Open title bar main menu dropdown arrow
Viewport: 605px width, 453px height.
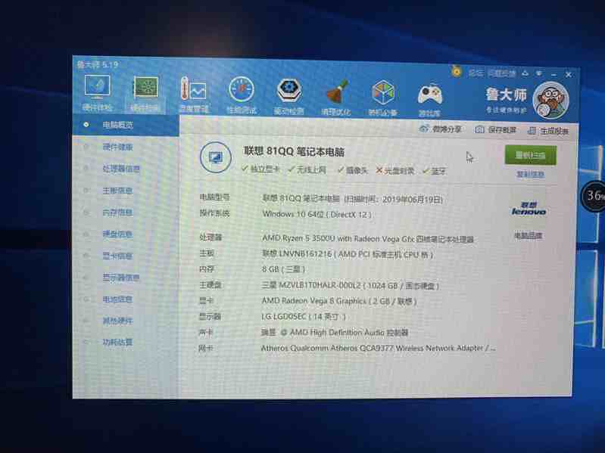539,73
